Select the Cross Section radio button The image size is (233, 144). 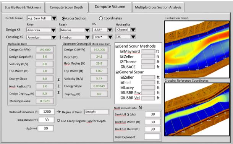click(x=64, y=18)
